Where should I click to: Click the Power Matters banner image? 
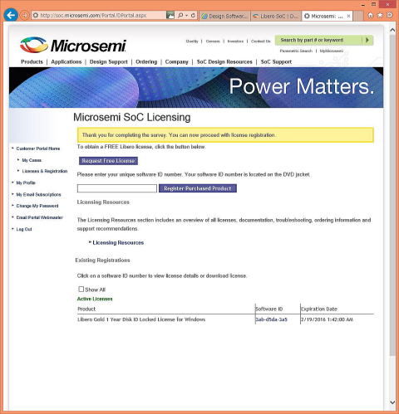(196, 87)
